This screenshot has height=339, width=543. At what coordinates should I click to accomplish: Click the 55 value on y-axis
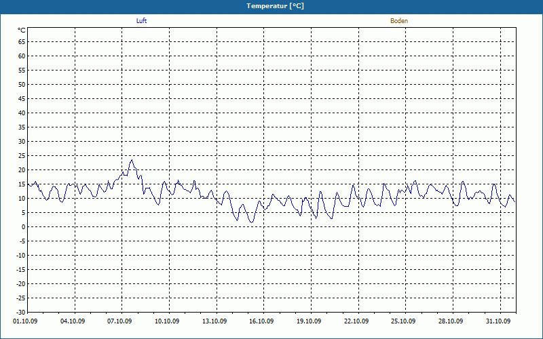click(22, 71)
